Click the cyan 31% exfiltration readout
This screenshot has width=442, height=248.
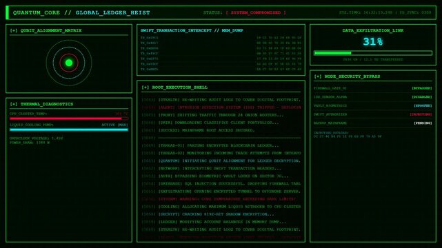tap(372, 42)
